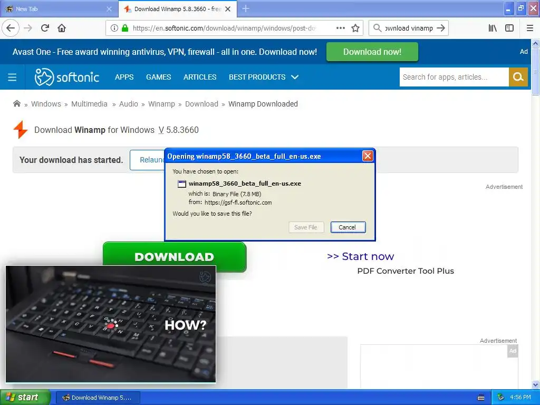Click the address bar URL field
The image size is (540, 405).
[224, 28]
